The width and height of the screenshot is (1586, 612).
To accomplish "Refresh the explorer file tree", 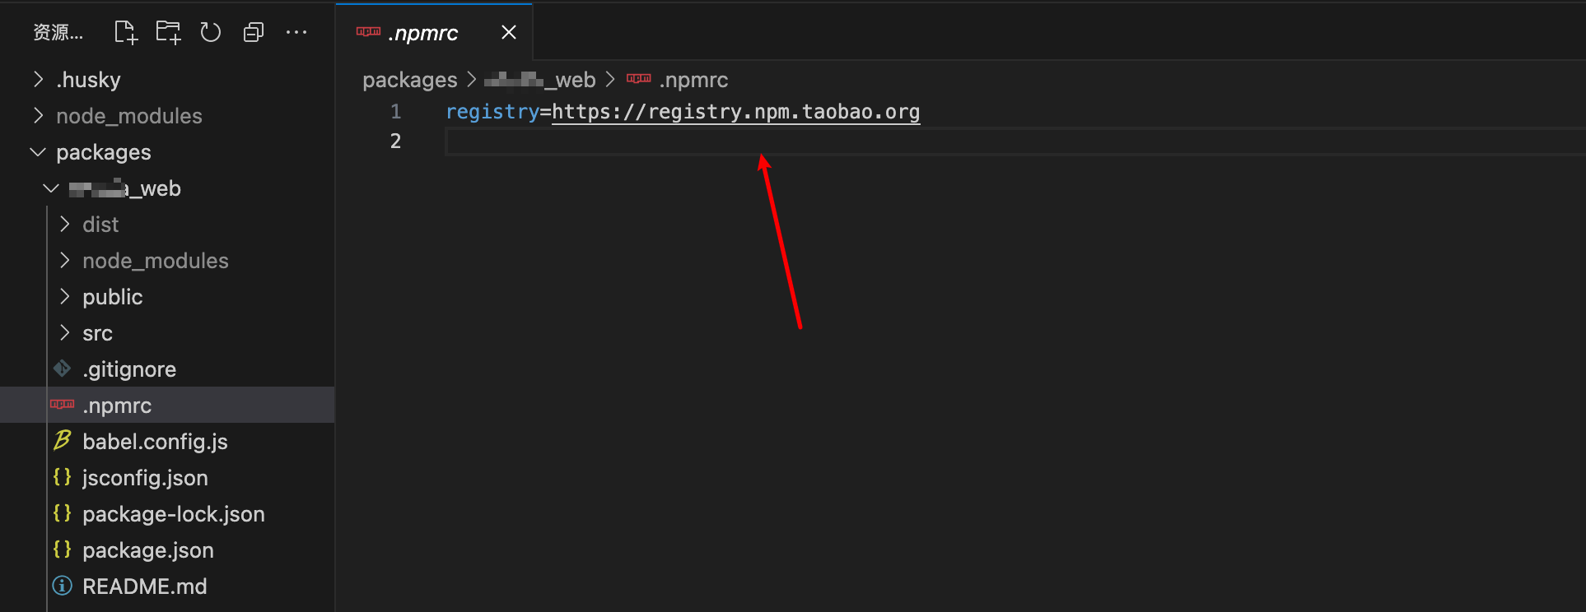I will point(211,33).
